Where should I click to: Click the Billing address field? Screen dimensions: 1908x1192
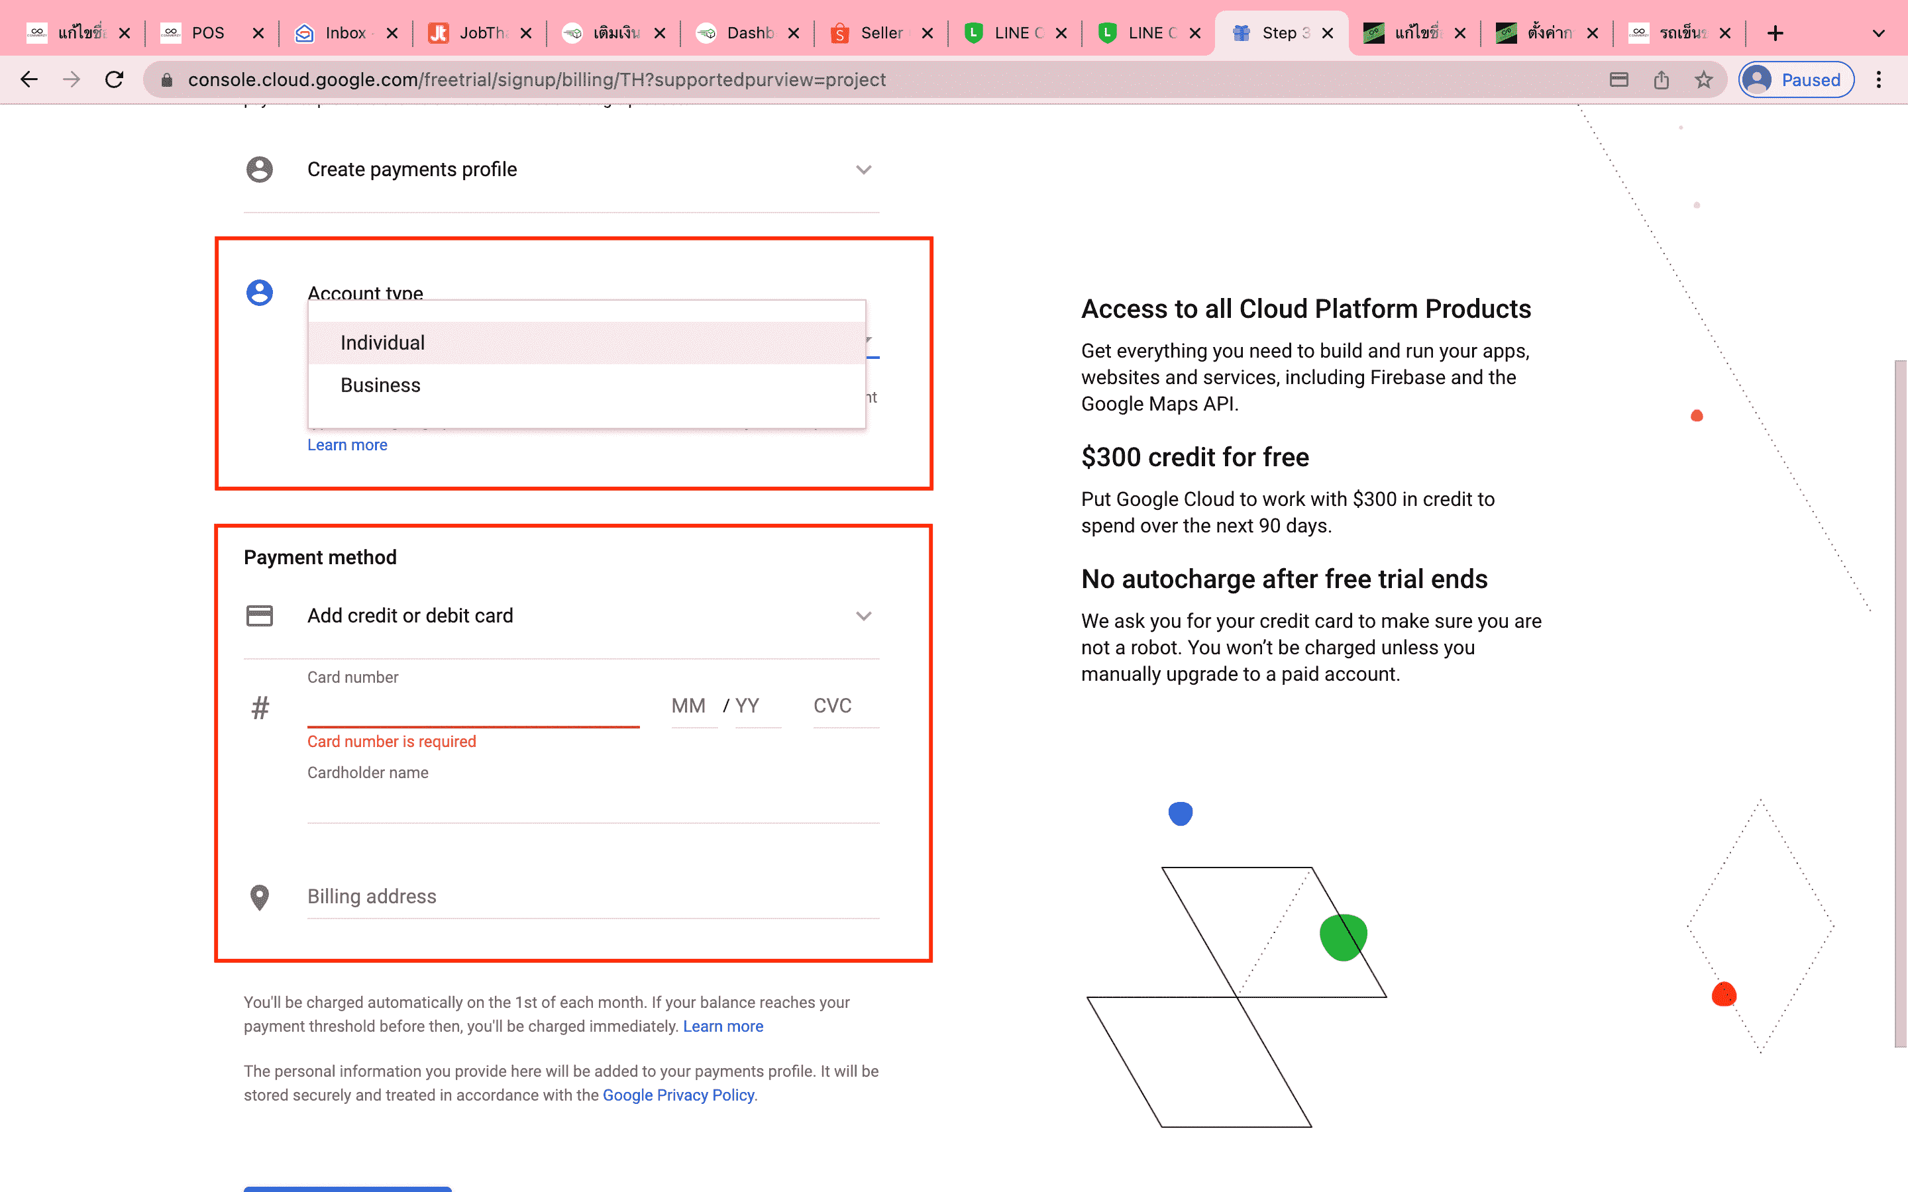pos(593,897)
